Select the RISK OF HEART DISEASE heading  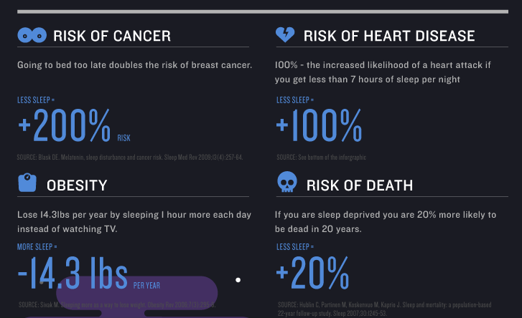coord(389,36)
